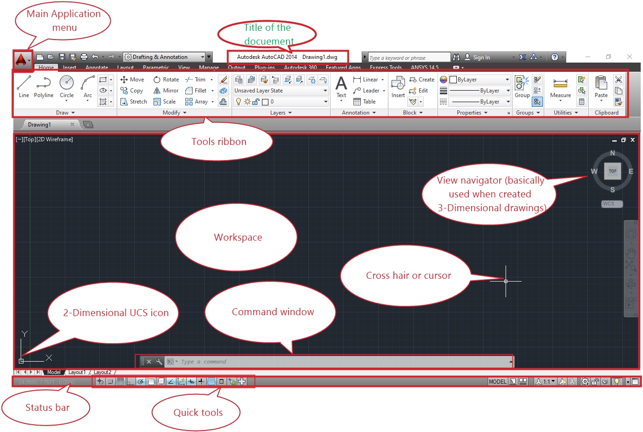The width and height of the screenshot is (643, 432).
Task: Click the Pan hand icon in navigation bar
Action: tap(631, 252)
